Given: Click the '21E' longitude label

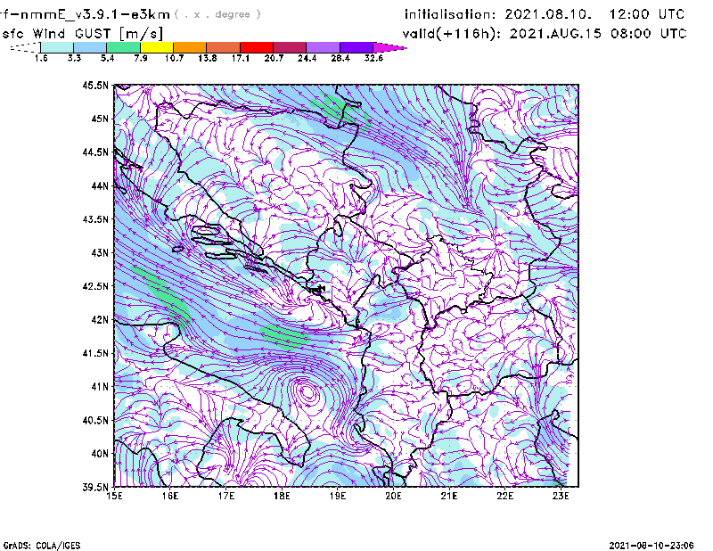Looking at the screenshot, I should point(449,496).
